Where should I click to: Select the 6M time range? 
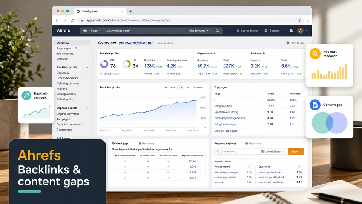click(173, 87)
